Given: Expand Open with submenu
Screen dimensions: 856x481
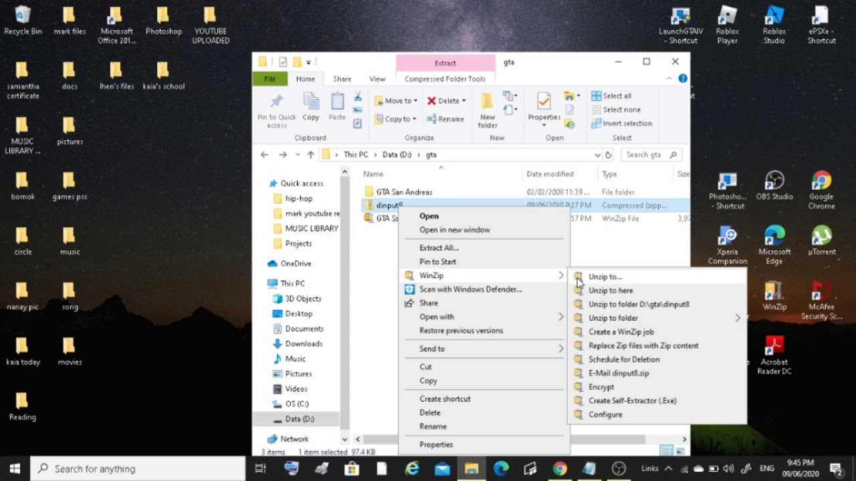Looking at the screenshot, I should click(560, 317).
